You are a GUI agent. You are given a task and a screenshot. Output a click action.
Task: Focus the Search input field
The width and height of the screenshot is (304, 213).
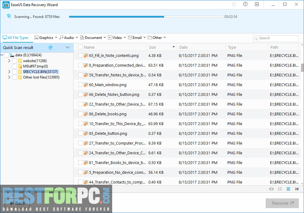[x=275, y=38]
